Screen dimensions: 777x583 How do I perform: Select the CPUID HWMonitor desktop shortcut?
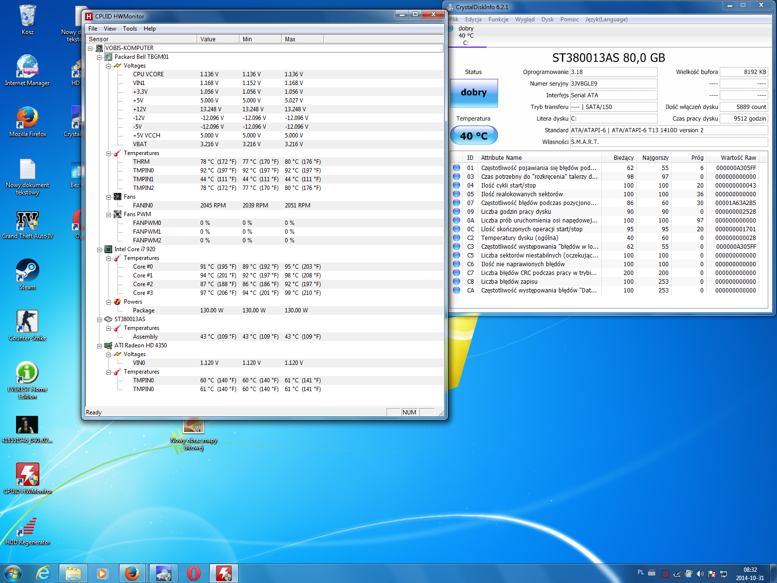click(x=28, y=478)
